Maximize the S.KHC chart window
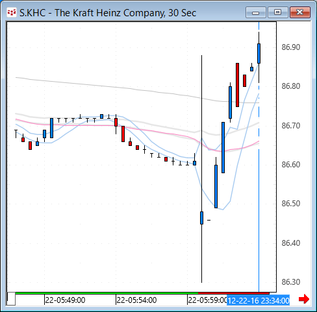The height and width of the screenshot is (312, 317). (277, 12)
